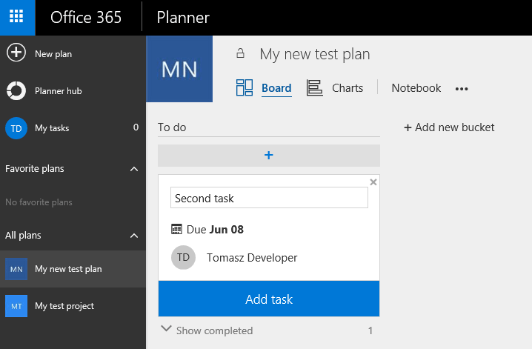Open My tasks in the sidebar
The width and height of the screenshot is (532, 349).
coord(52,128)
